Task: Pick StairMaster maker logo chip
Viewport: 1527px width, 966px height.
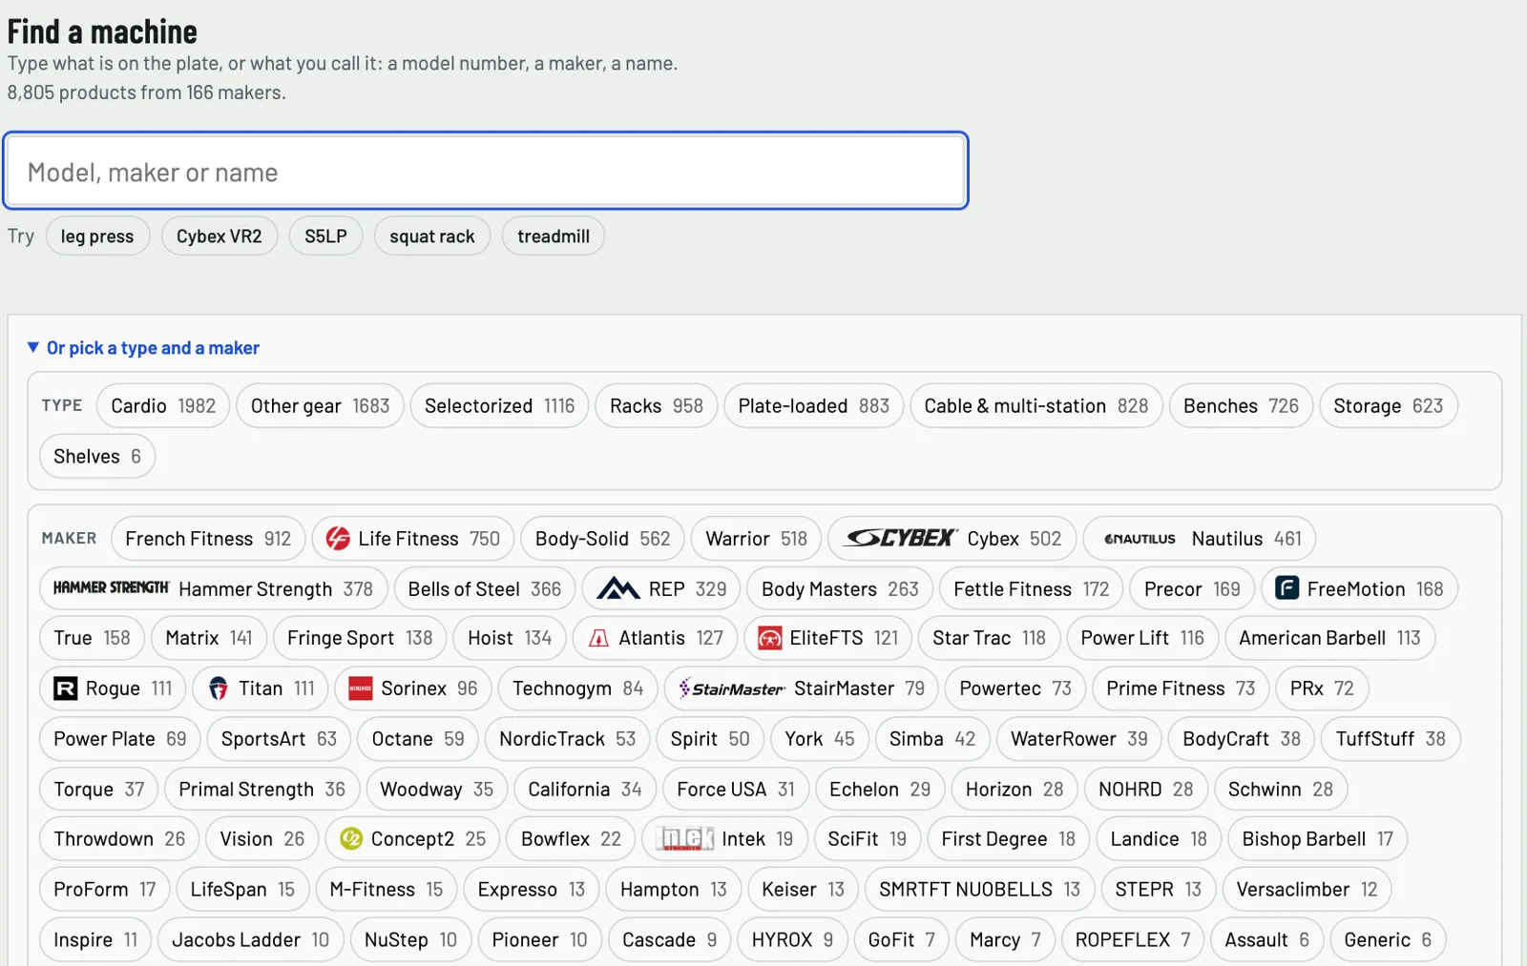Action: pos(802,689)
